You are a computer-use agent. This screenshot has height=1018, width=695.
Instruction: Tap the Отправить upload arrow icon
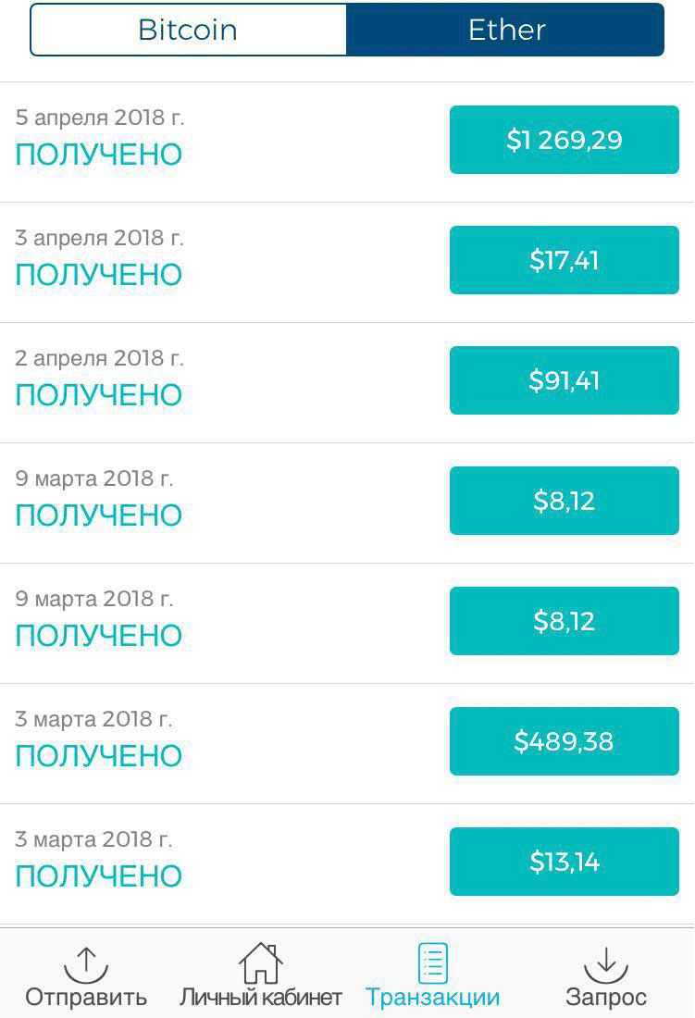click(x=86, y=963)
